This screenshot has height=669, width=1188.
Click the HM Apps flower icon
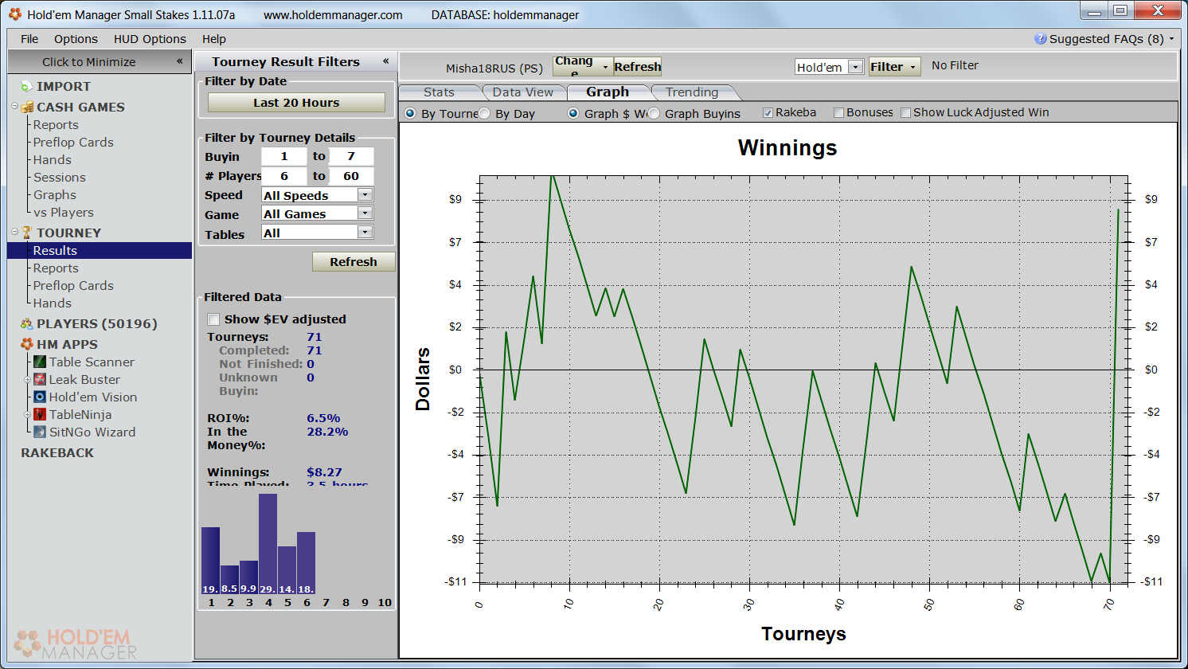click(27, 344)
